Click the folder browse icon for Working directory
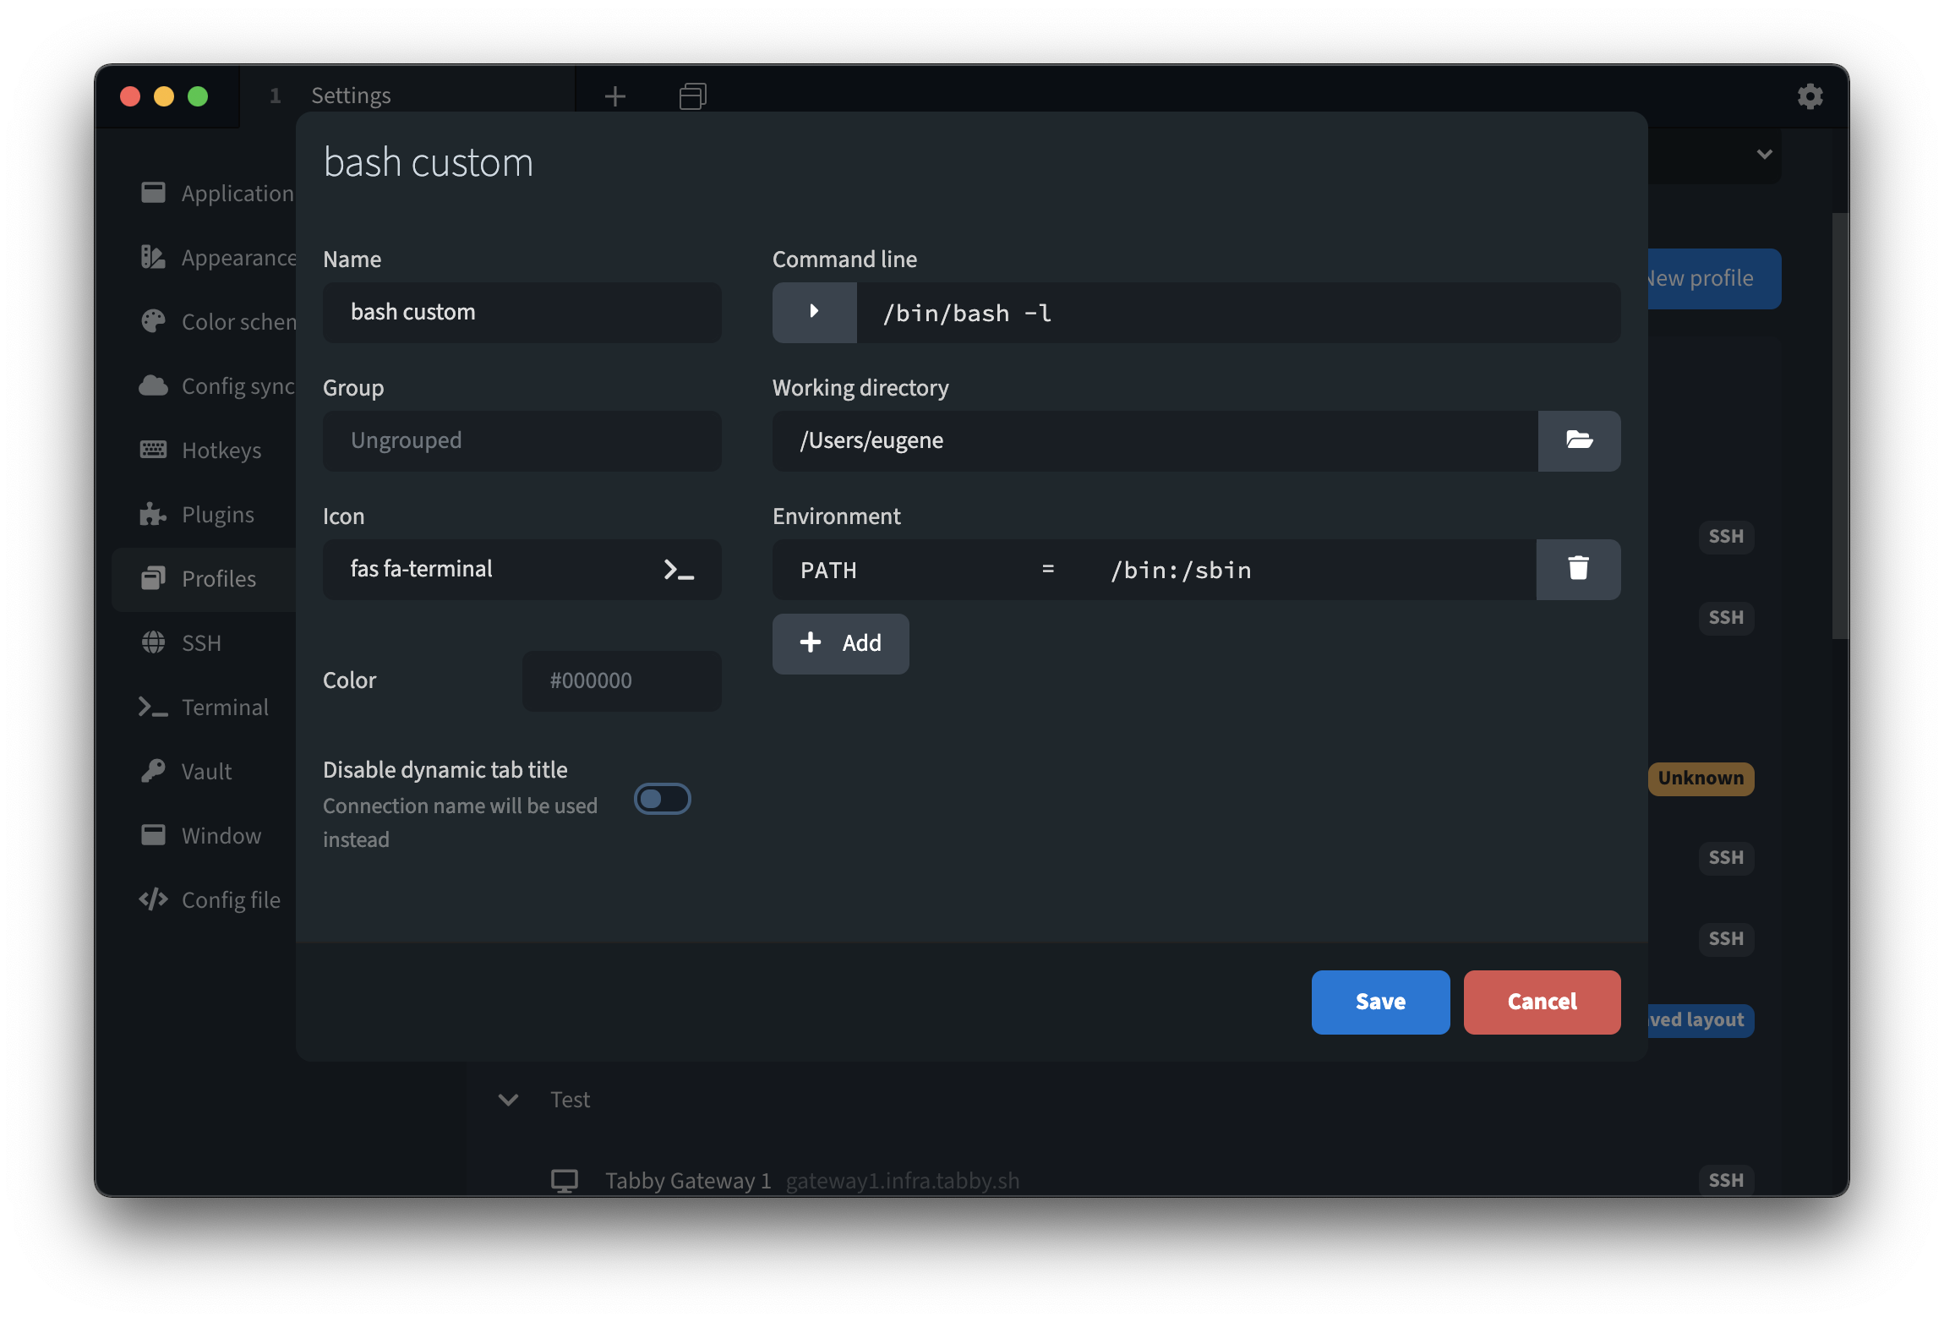This screenshot has height=1322, width=1944. (x=1578, y=440)
